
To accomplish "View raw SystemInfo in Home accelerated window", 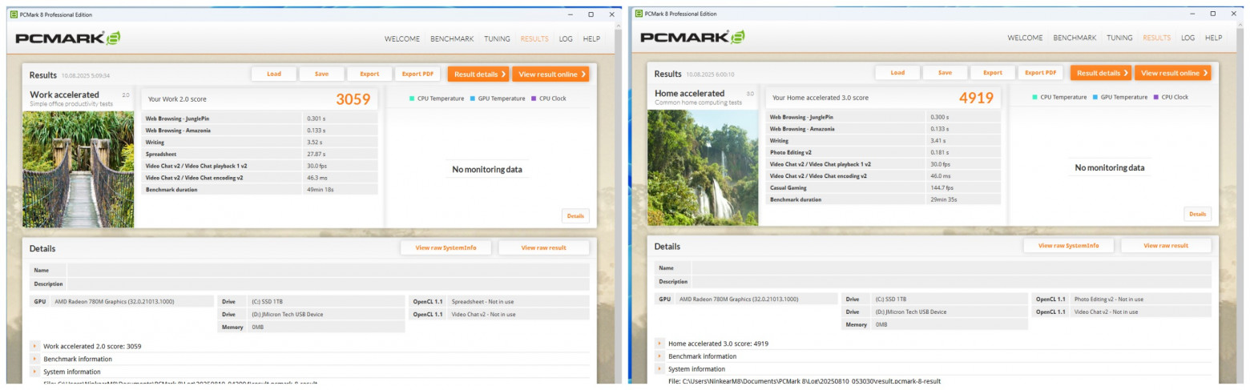I will pos(1069,246).
